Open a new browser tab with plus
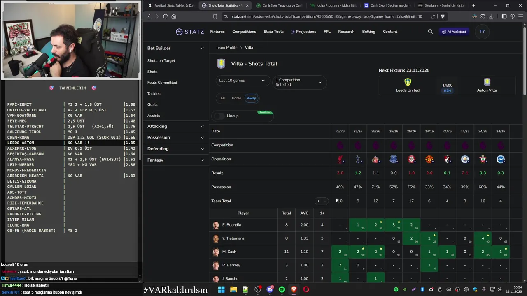This screenshot has height=296, width=527. [x=474, y=5]
